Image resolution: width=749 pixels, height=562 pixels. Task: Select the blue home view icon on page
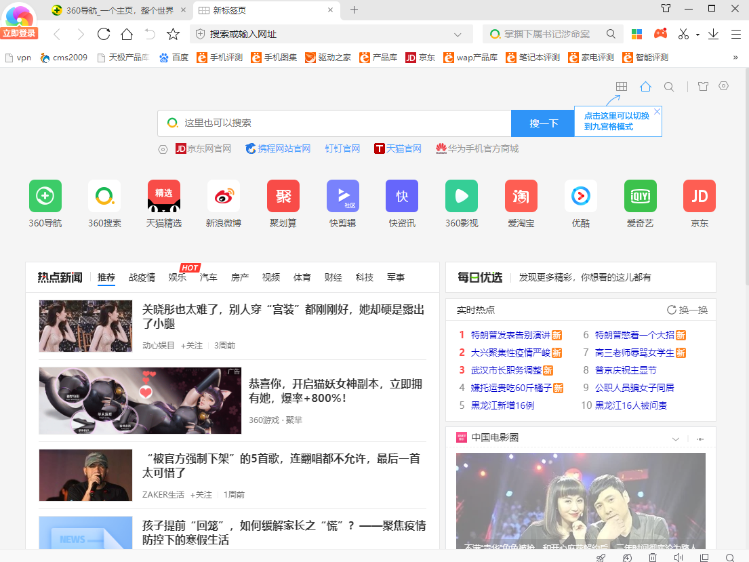click(x=645, y=87)
